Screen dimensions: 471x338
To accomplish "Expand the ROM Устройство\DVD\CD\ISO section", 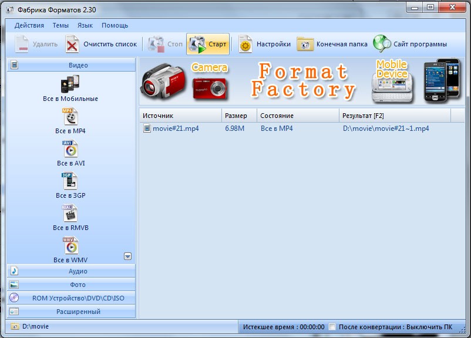I will tap(72, 298).
